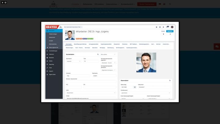Switch site language via German flag

pyautogui.click(x=160, y=4)
